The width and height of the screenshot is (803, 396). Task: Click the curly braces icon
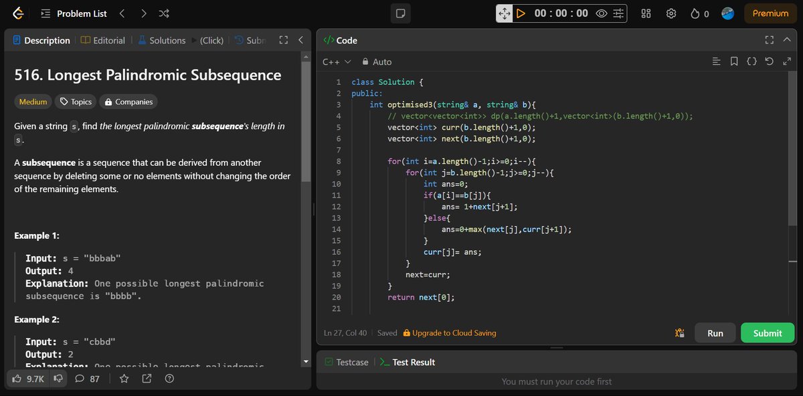click(x=751, y=62)
